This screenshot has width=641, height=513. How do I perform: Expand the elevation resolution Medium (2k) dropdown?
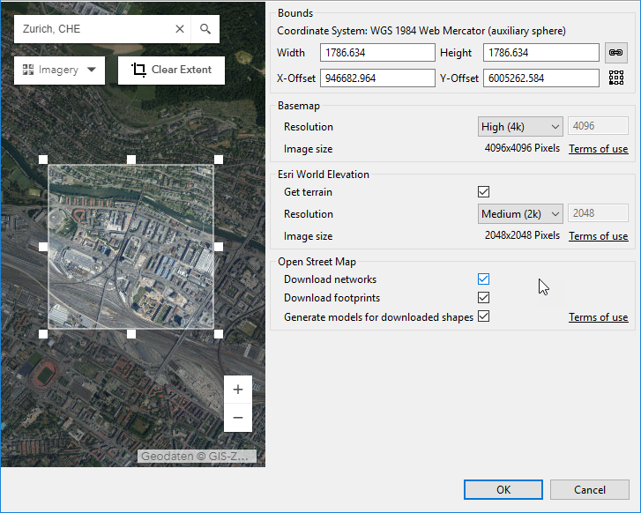(x=520, y=214)
